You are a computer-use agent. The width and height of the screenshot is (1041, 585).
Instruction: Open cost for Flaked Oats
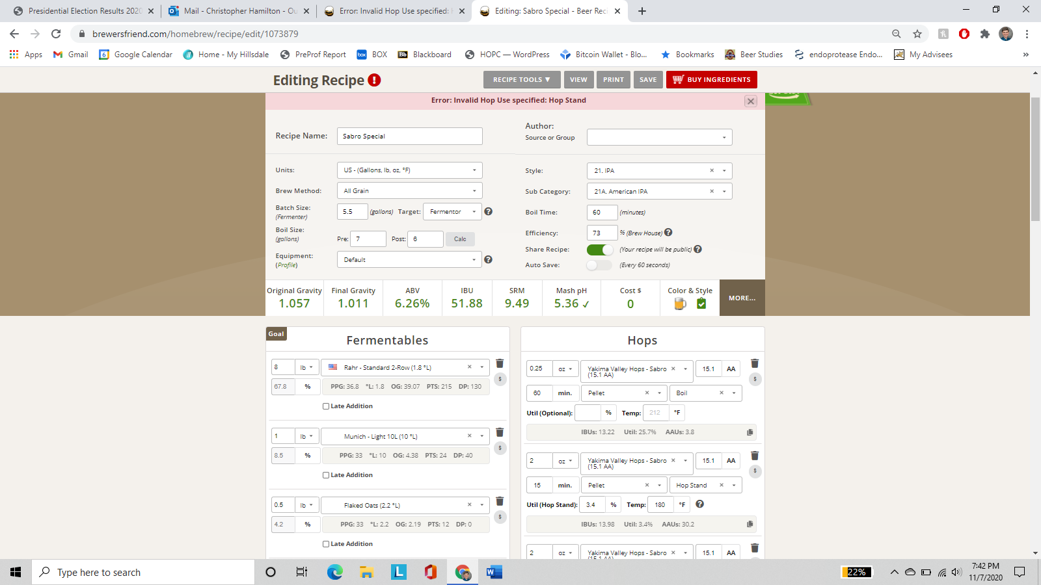tap(500, 517)
